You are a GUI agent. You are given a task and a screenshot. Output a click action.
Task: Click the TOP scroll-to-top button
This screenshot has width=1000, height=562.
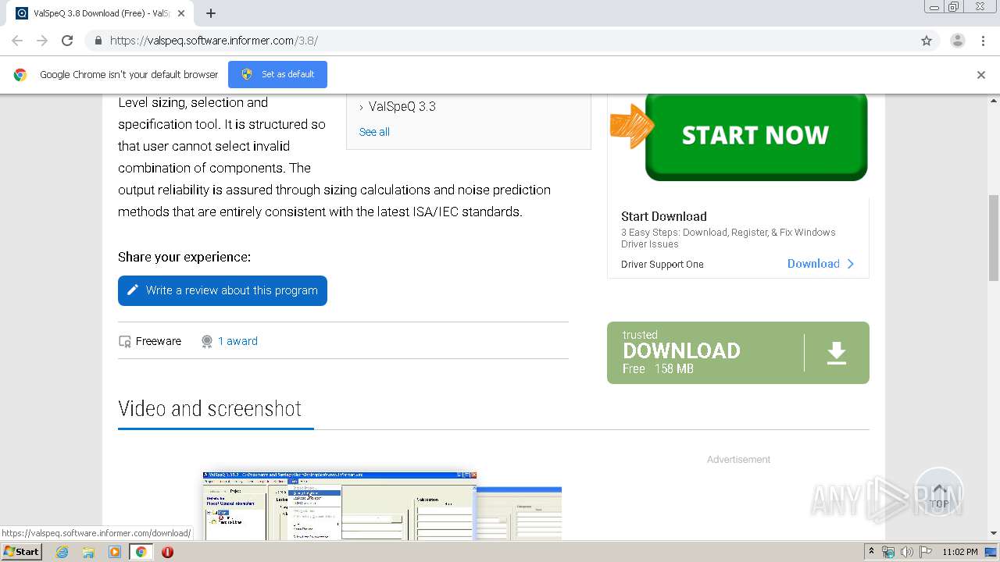click(x=938, y=493)
